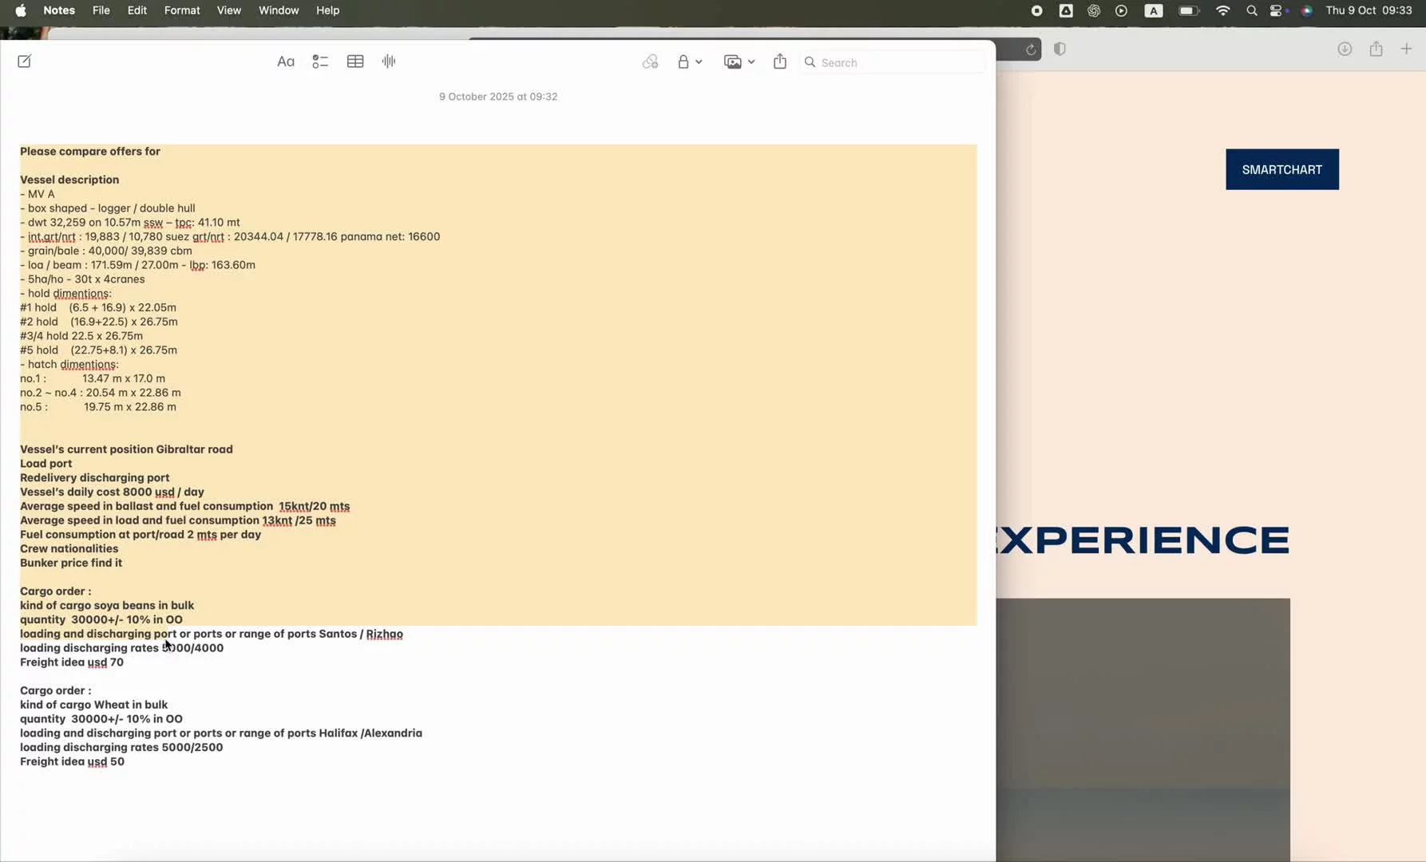Viewport: 1426px width, 862px height.
Task: Create a new note with compose icon
Action: click(24, 61)
